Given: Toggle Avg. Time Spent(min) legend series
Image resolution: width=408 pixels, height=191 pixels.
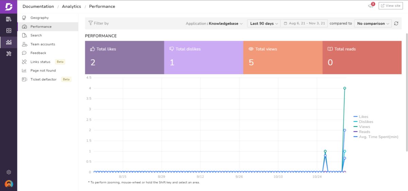Looking at the screenshot, I should tap(376, 137).
